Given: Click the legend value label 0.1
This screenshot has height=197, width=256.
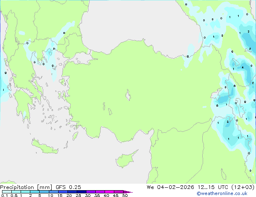Looking at the screenshot, I should click(x=4, y=195).
